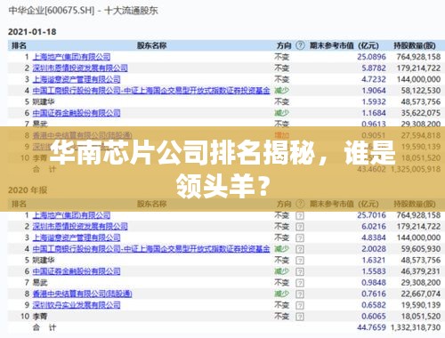Open 中国证券金融股份有限公司 link in 2021-01-18 table

click(x=77, y=113)
